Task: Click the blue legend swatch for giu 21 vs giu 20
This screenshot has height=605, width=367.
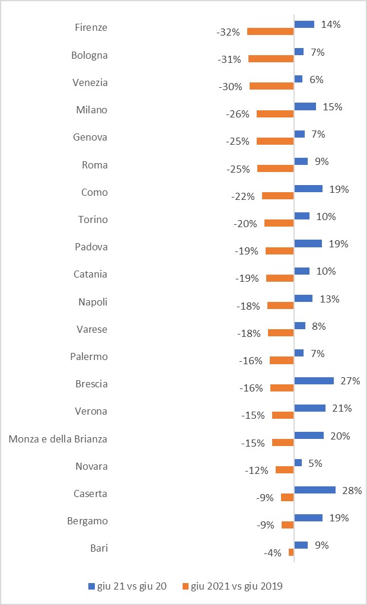Action: (x=91, y=587)
